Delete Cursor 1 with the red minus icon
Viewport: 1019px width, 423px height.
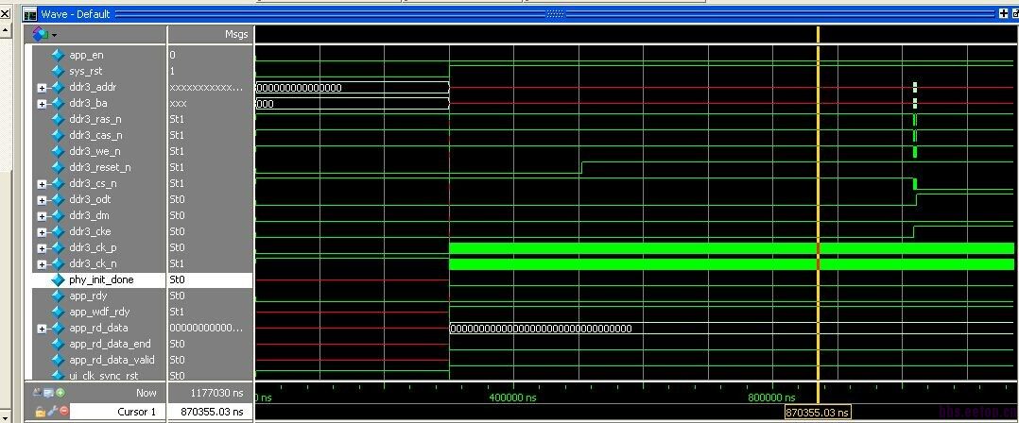pyautogui.click(x=63, y=412)
